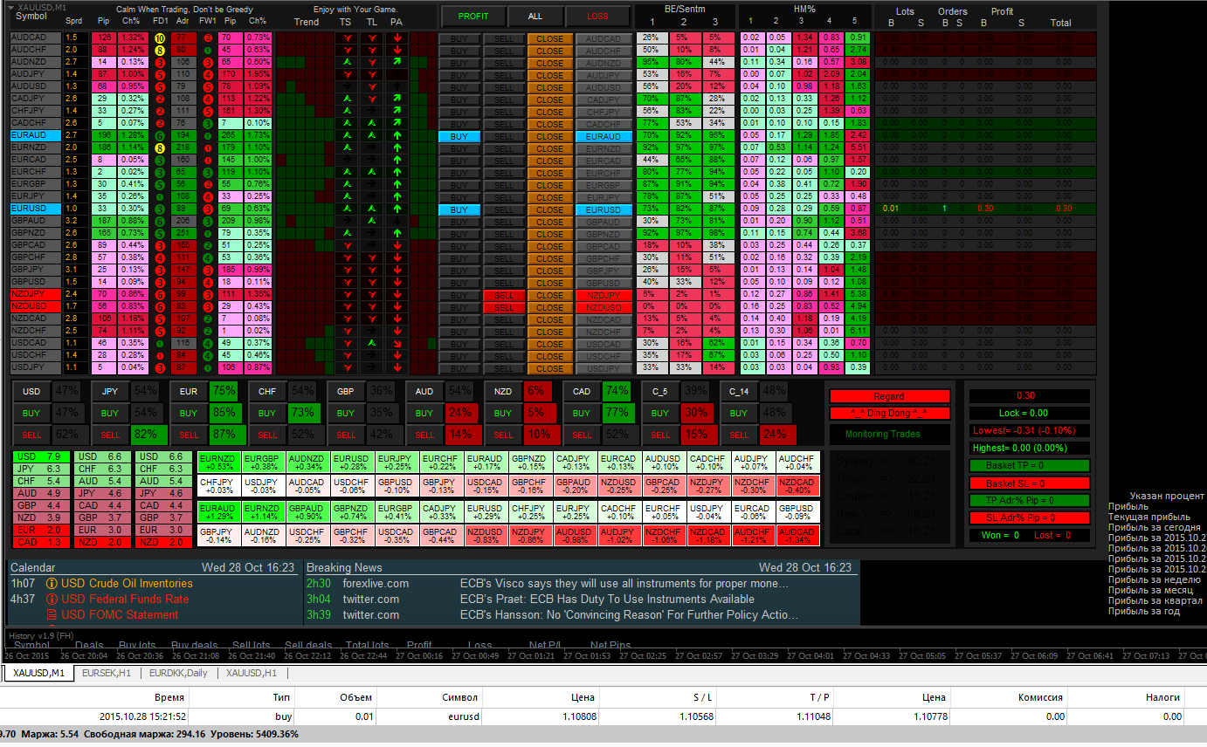Screen dimensions: 1207x747
Task: Select GBPJPY in the Symbol column
Action: pyautogui.click(x=35, y=271)
